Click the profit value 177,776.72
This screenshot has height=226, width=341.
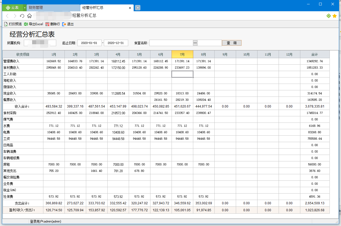coord(139,210)
